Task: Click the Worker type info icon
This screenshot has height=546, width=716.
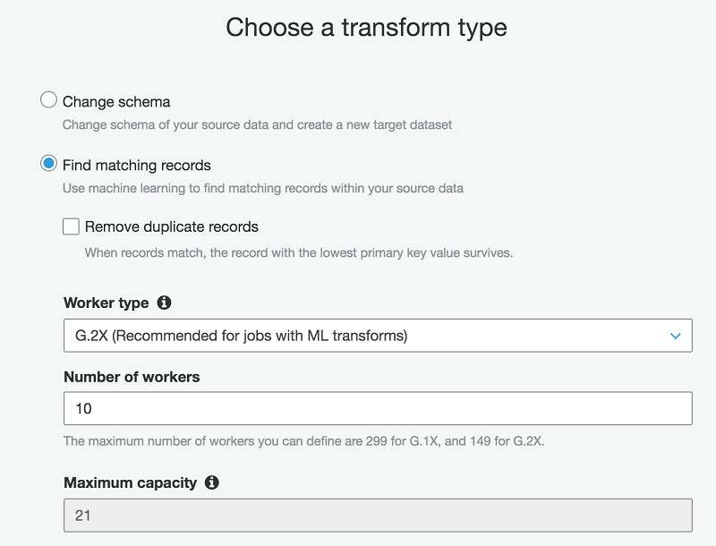Action: 164,303
